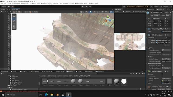Select the Rotate tool in scene overlay
This screenshot has width=173, height=97.
point(14,21)
